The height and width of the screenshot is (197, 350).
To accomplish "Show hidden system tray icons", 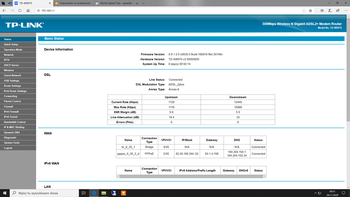I will (x=315, y=193).
